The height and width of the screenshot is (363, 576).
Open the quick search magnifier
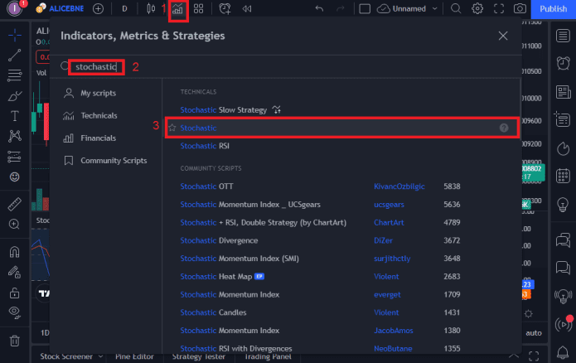[x=456, y=8]
